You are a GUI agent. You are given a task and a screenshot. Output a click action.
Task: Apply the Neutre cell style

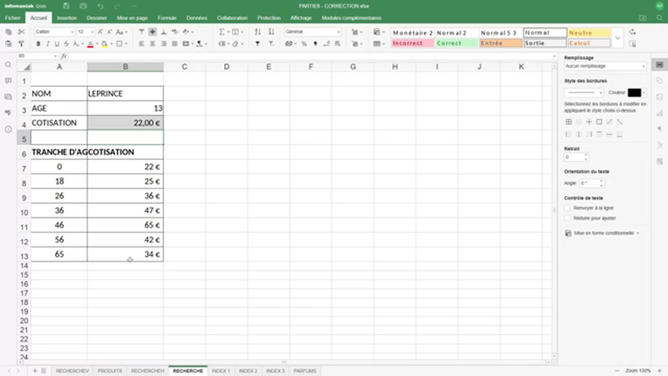pyautogui.click(x=589, y=33)
